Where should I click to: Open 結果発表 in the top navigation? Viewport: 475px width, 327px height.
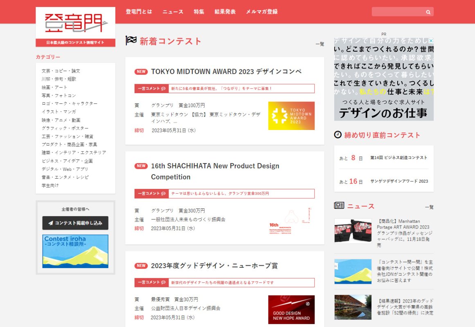[x=225, y=12]
